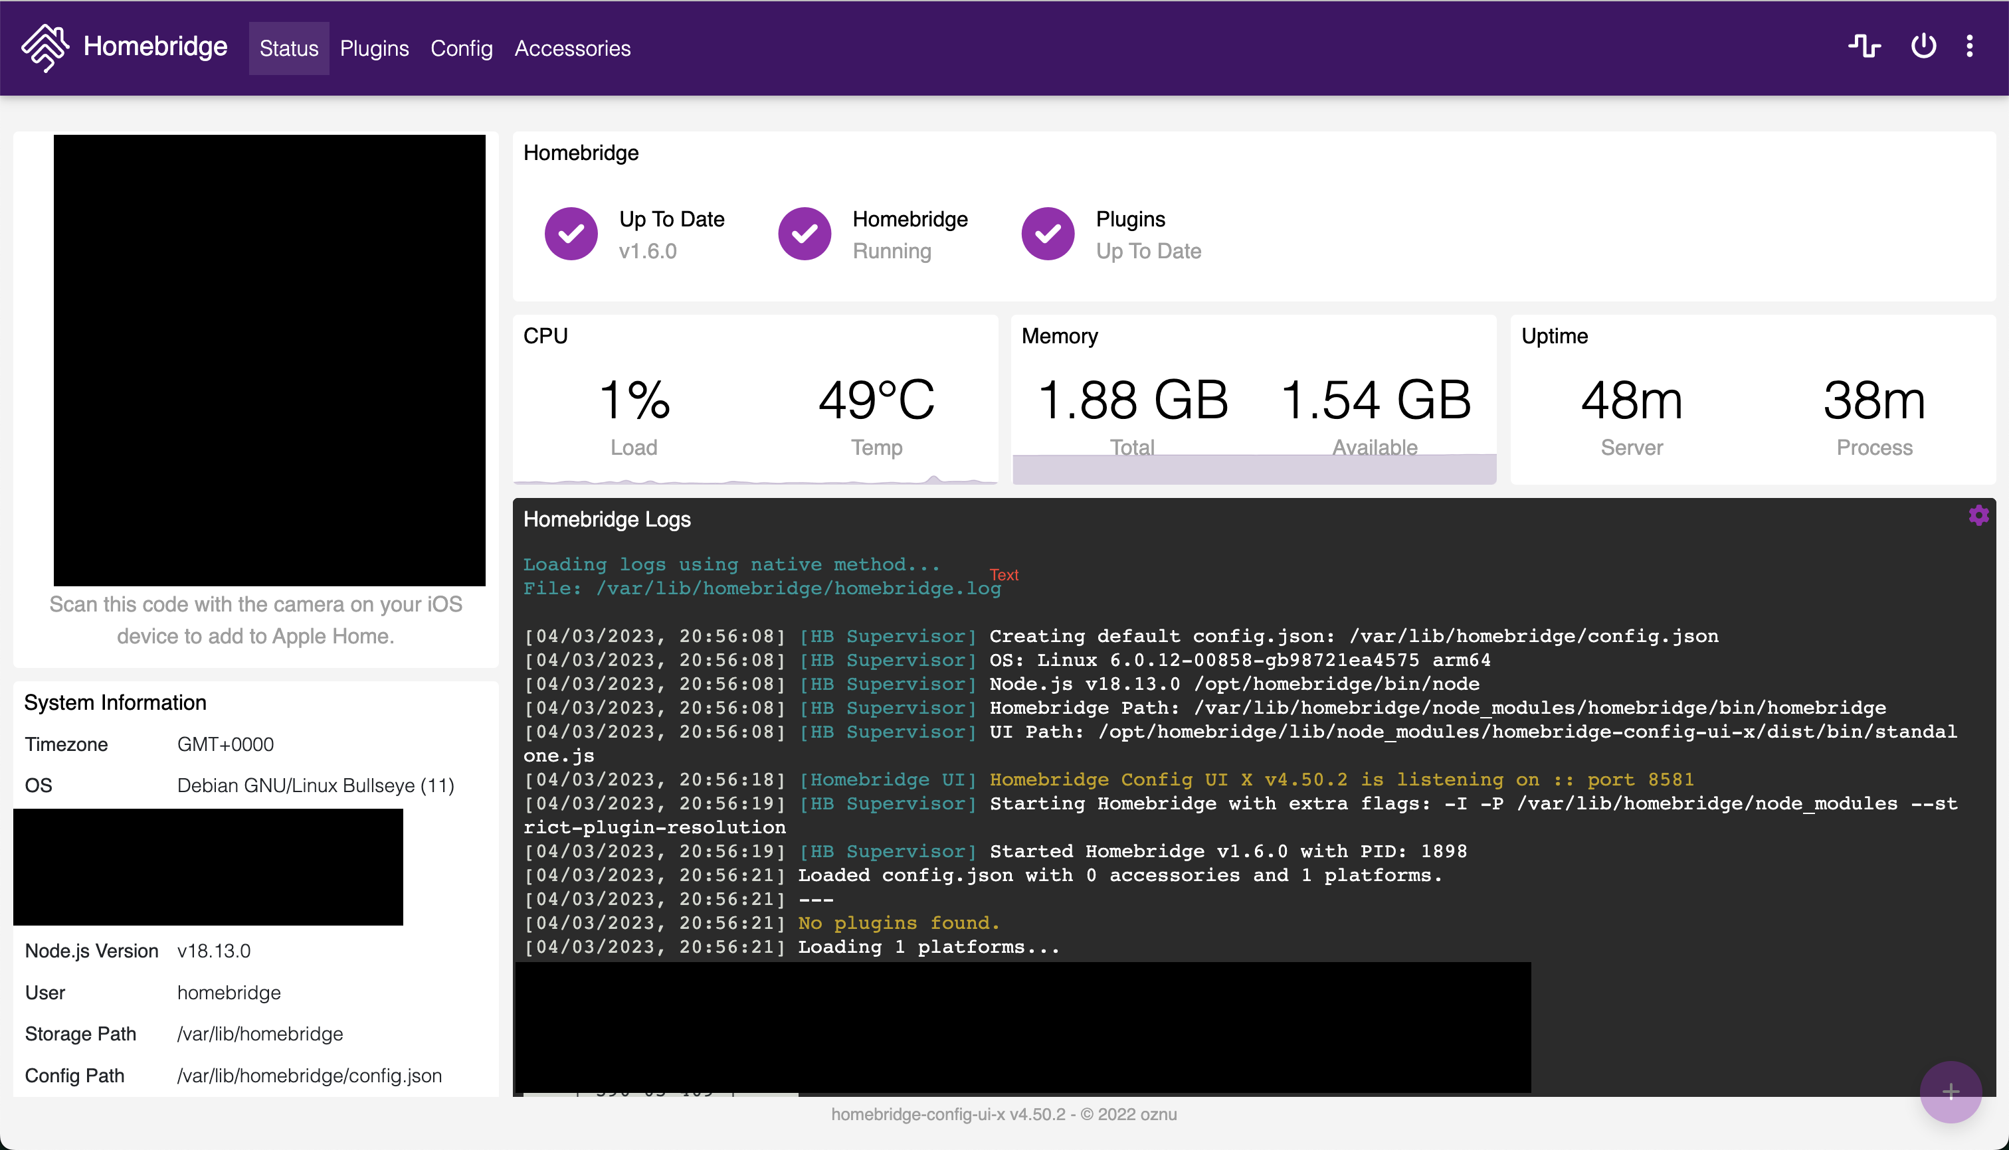Click the CPU widget heading

point(545,336)
